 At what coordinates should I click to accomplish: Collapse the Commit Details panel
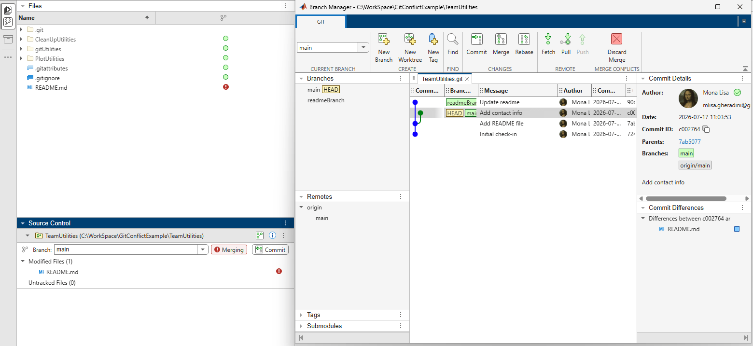(643, 78)
